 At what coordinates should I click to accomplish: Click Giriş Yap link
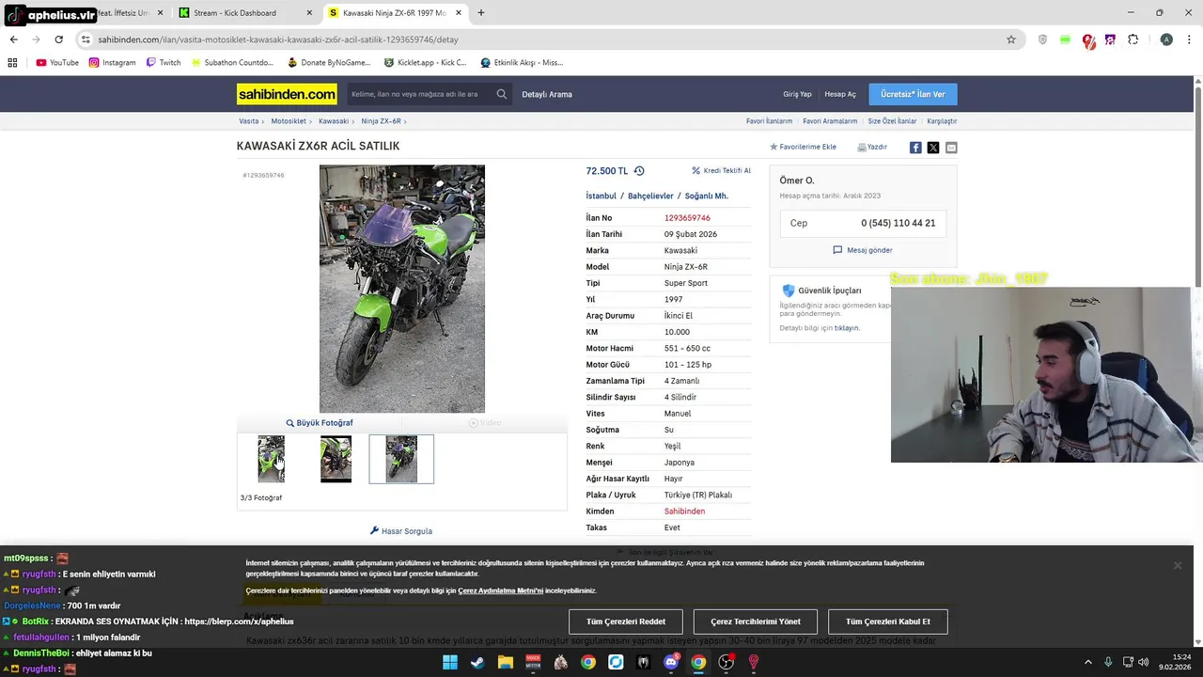pyautogui.click(x=797, y=94)
